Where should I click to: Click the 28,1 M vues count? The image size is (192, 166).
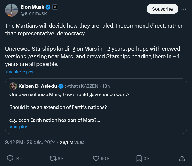click(72, 142)
